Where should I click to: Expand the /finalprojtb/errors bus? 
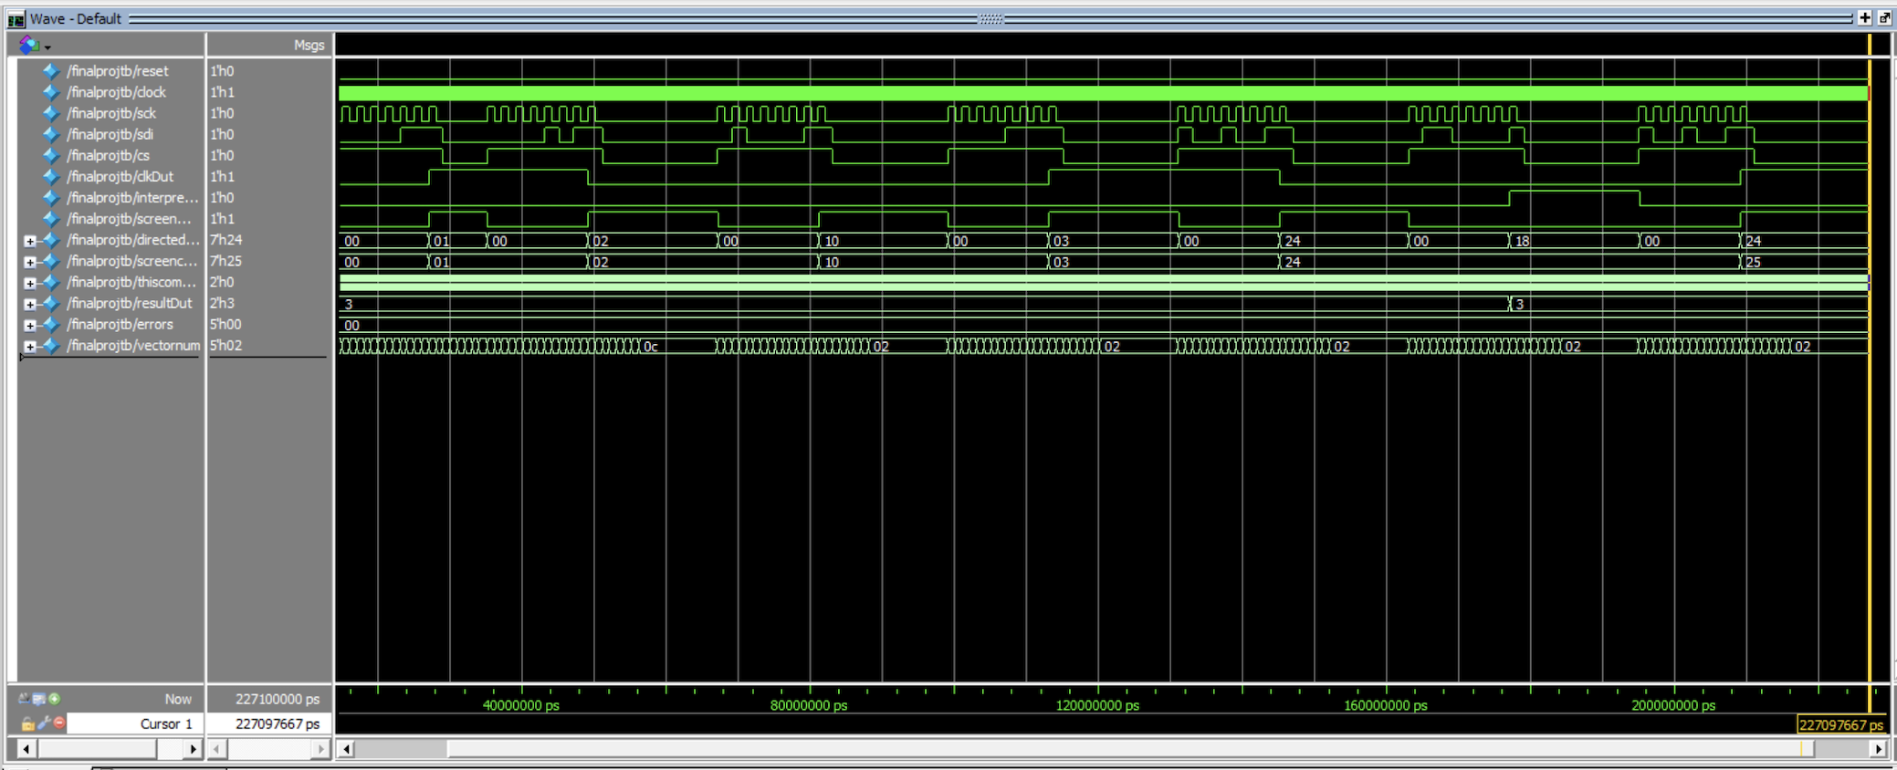point(30,326)
